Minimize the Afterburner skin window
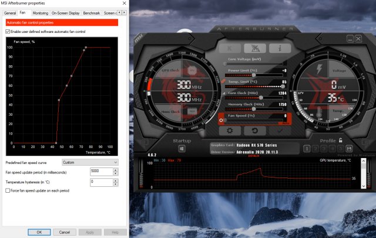376x238 pixels. tap(350, 39)
